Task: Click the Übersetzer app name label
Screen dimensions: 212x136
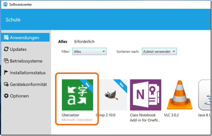Action: [70, 115]
